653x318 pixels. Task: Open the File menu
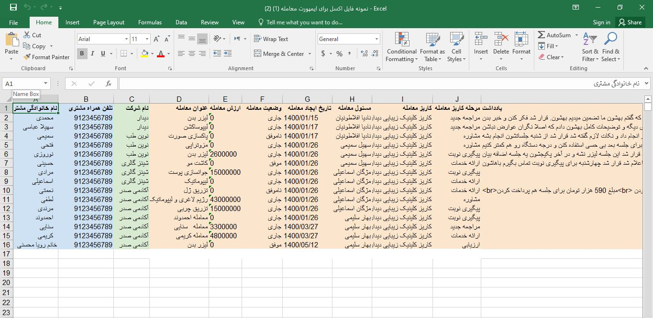point(13,22)
